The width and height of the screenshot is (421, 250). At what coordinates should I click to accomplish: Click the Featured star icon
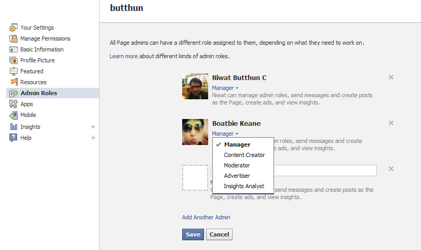click(13, 72)
